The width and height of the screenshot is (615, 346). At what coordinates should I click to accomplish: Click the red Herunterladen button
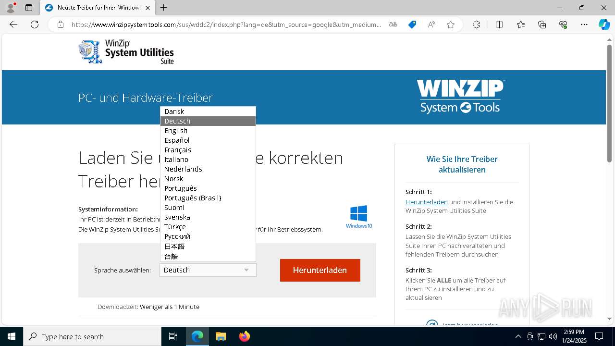[x=320, y=270]
